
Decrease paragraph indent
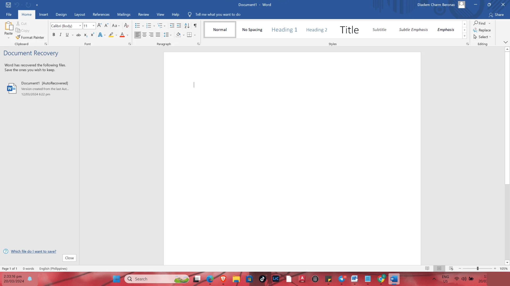172,26
